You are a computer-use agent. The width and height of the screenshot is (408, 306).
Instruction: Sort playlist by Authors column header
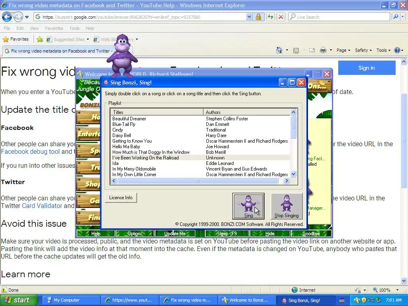pos(247,112)
